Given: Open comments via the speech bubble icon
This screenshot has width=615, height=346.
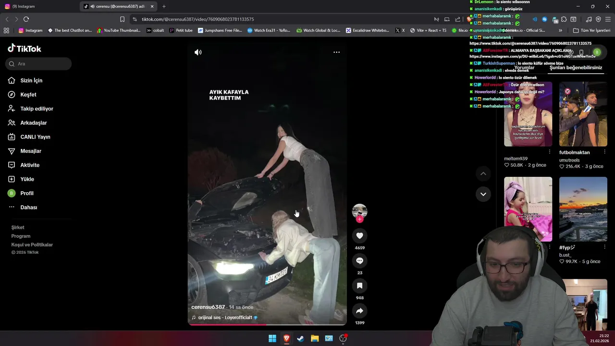Looking at the screenshot, I should pyautogui.click(x=359, y=260).
